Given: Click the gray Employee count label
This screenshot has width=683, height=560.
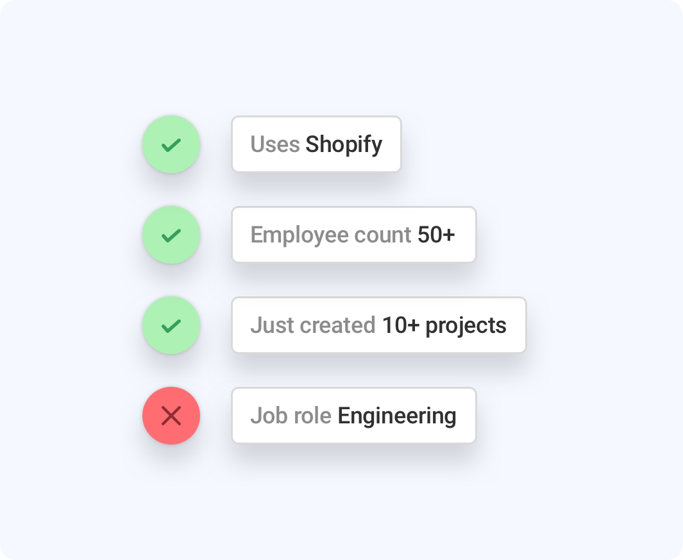Looking at the screenshot, I should [x=330, y=235].
